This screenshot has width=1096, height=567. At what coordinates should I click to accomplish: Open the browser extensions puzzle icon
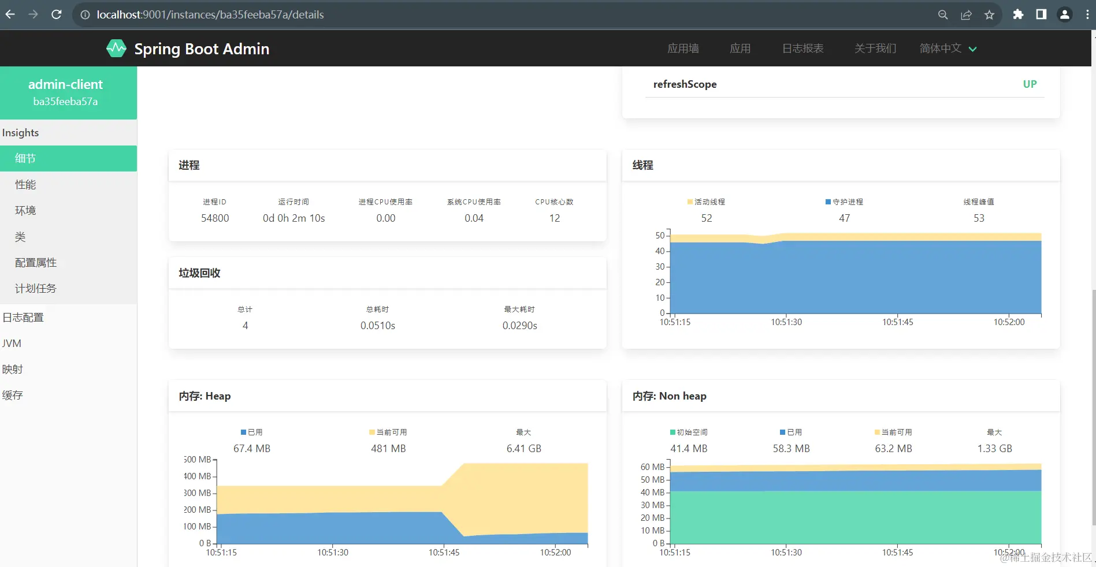tap(1018, 14)
